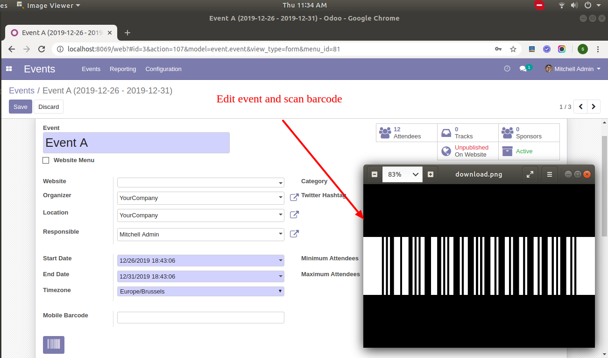Screen dimensions: 608x358
Task: Open the Wi-Fi network indicator
Action: [562, 5]
